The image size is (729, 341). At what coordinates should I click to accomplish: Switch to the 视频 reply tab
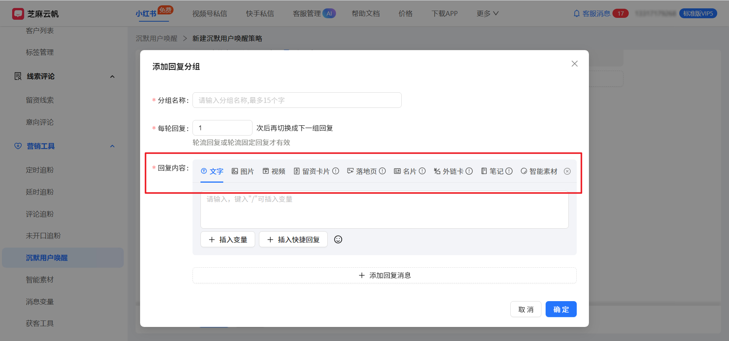[x=274, y=171]
